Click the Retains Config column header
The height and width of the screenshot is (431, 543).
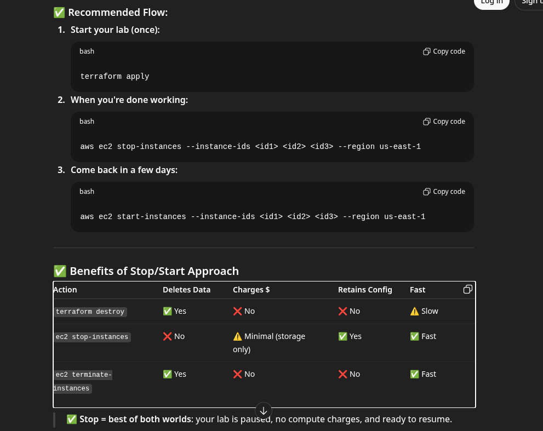click(x=365, y=290)
